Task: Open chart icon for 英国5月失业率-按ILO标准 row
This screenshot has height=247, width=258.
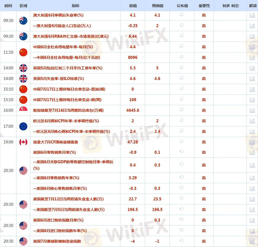Action: point(252,79)
